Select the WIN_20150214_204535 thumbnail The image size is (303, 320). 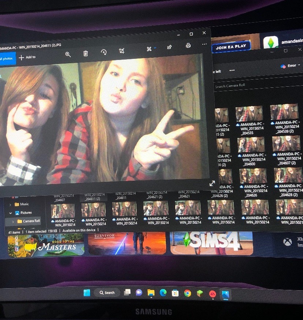click(x=250, y=120)
